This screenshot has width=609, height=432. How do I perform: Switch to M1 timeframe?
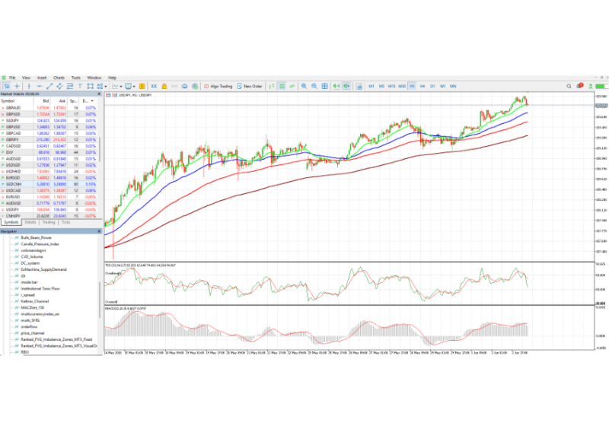pos(371,86)
